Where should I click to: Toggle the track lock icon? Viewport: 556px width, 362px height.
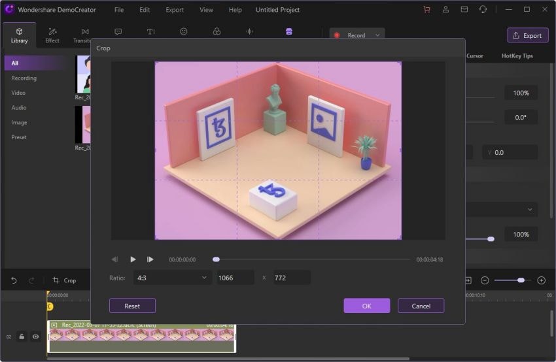click(22, 337)
